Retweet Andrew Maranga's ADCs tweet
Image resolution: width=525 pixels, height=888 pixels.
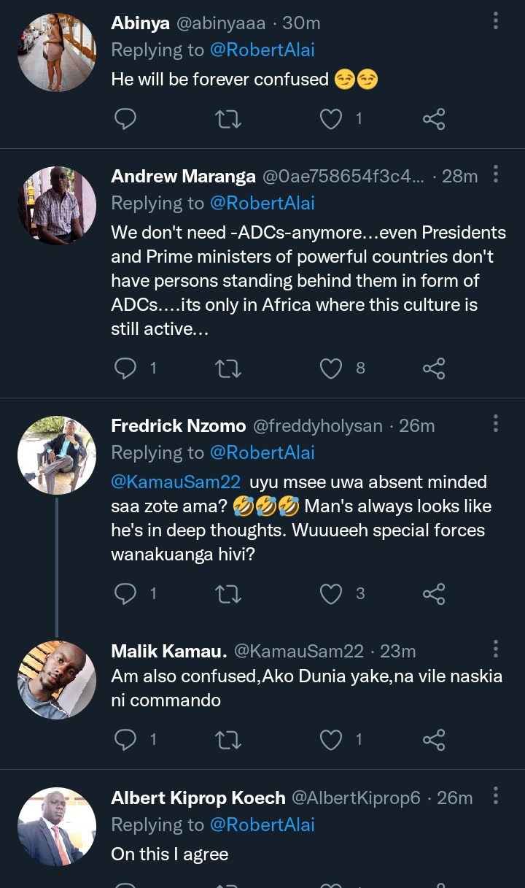228,368
